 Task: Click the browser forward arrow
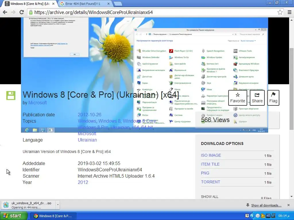pyautogui.click(x=13, y=12)
